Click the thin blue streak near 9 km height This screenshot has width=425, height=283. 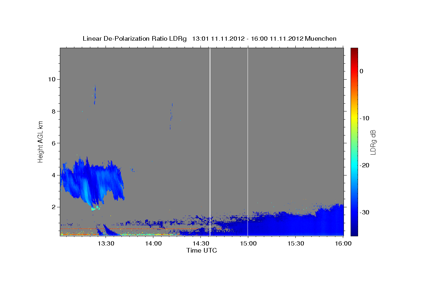coord(95,95)
